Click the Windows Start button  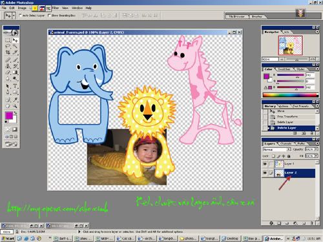[x=8, y=238]
